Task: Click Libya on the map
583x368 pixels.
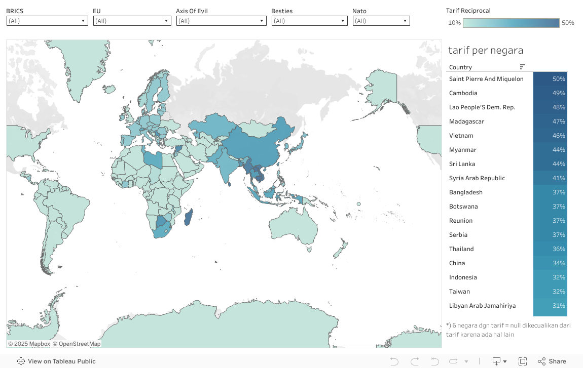Action: click(x=153, y=159)
